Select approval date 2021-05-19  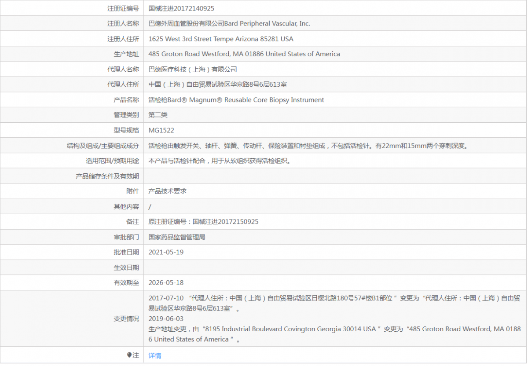166,252
